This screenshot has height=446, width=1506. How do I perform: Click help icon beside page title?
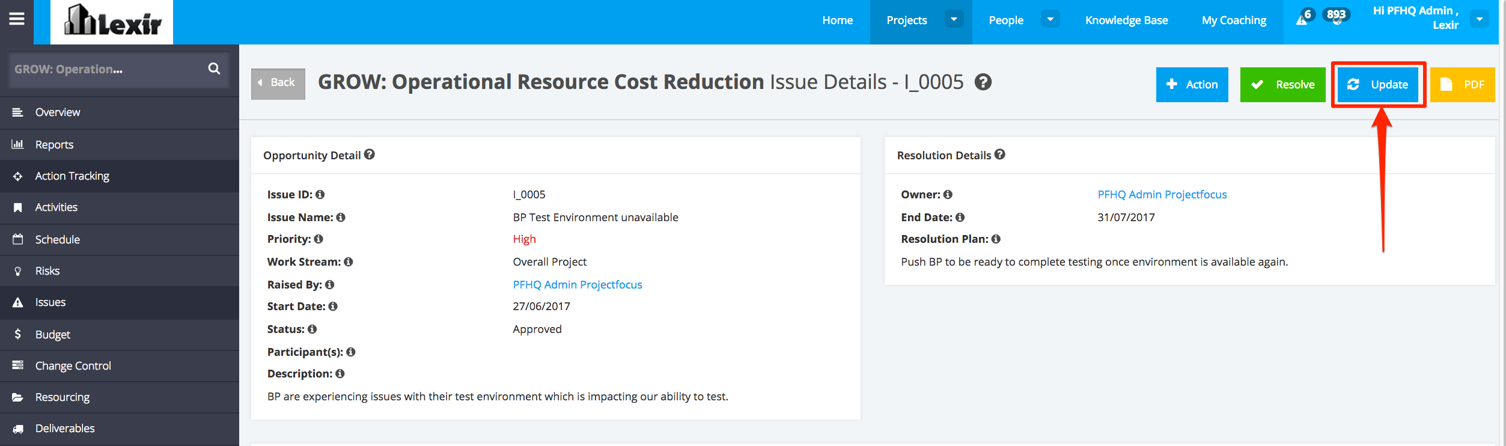(983, 82)
